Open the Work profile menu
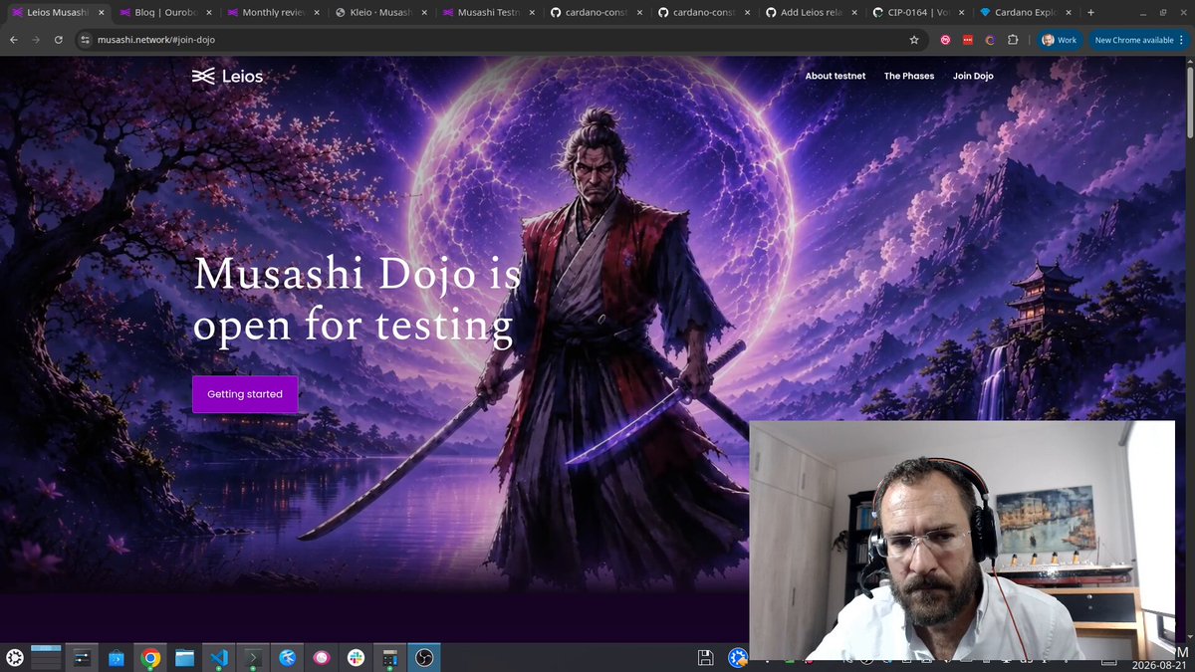This screenshot has width=1195, height=672. (1060, 40)
